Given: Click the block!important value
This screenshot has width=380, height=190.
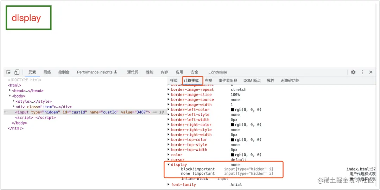Looking at the screenshot, I should click(x=198, y=169).
